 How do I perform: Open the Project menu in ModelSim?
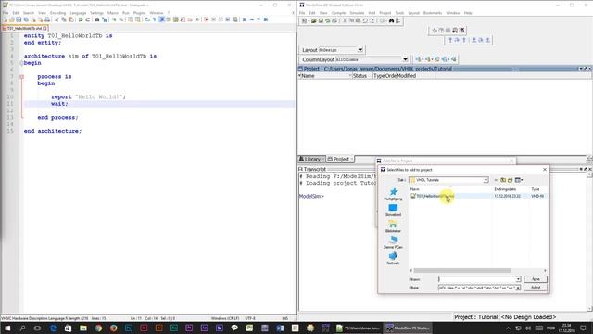click(x=385, y=13)
